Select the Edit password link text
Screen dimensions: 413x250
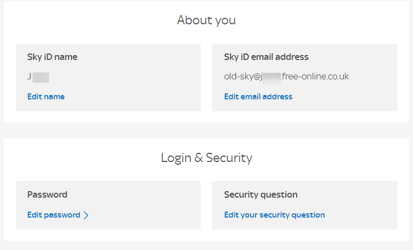pyautogui.click(x=54, y=215)
